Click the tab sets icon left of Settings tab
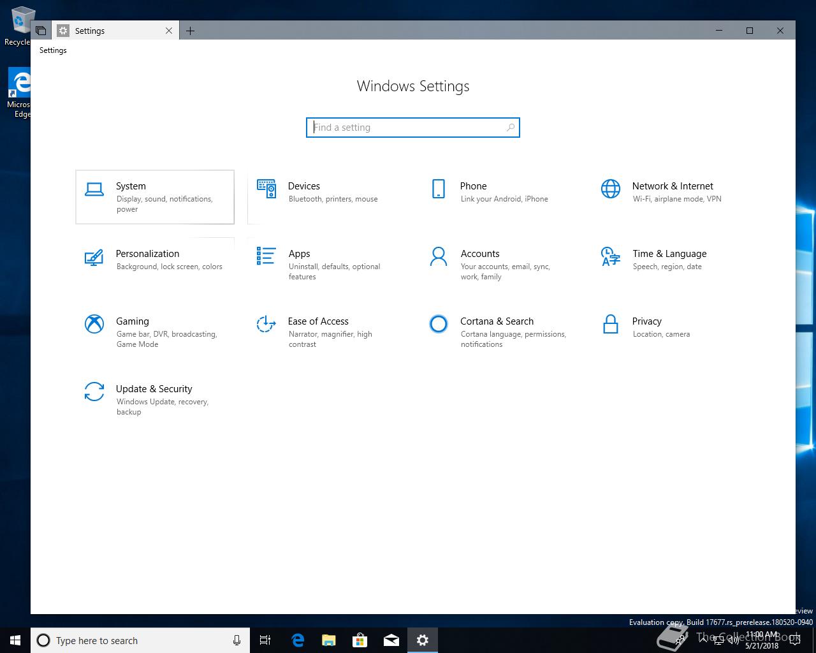Screen dimensions: 816x653 point(41,31)
